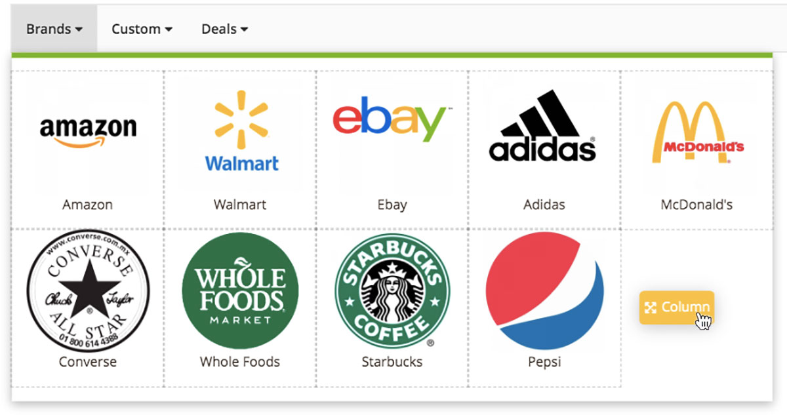Click the Starbucks Coffee siren logo
Image resolution: width=787 pixels, height=415 pixels.
pos(392,290)
